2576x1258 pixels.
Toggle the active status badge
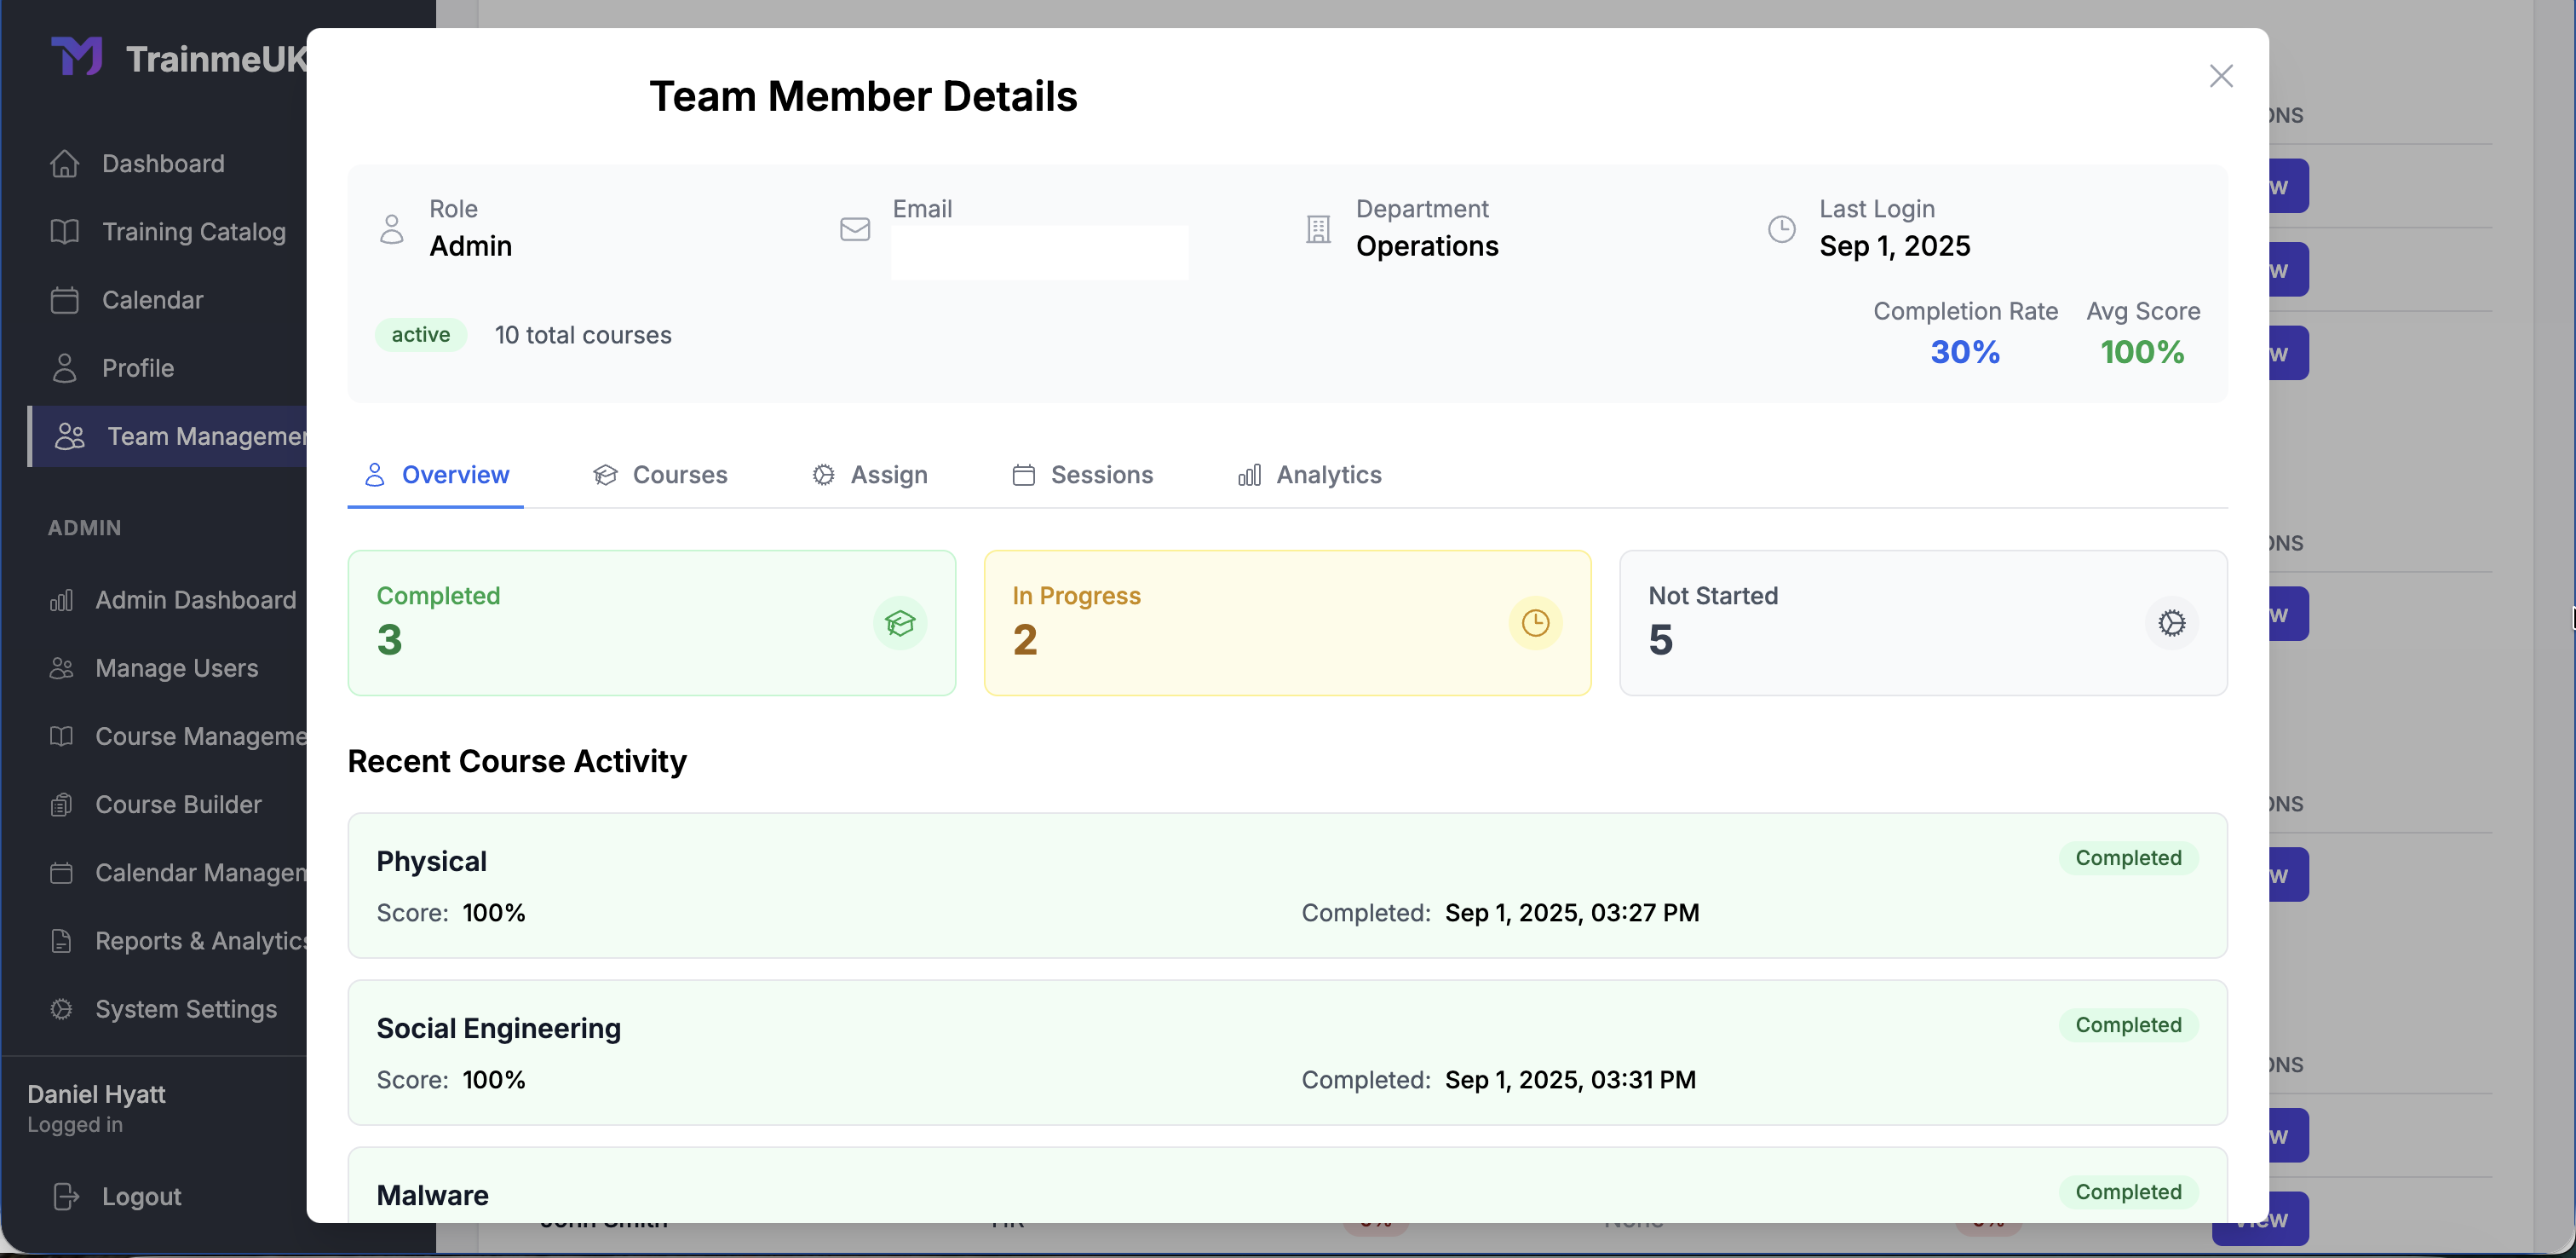(420, 334)
